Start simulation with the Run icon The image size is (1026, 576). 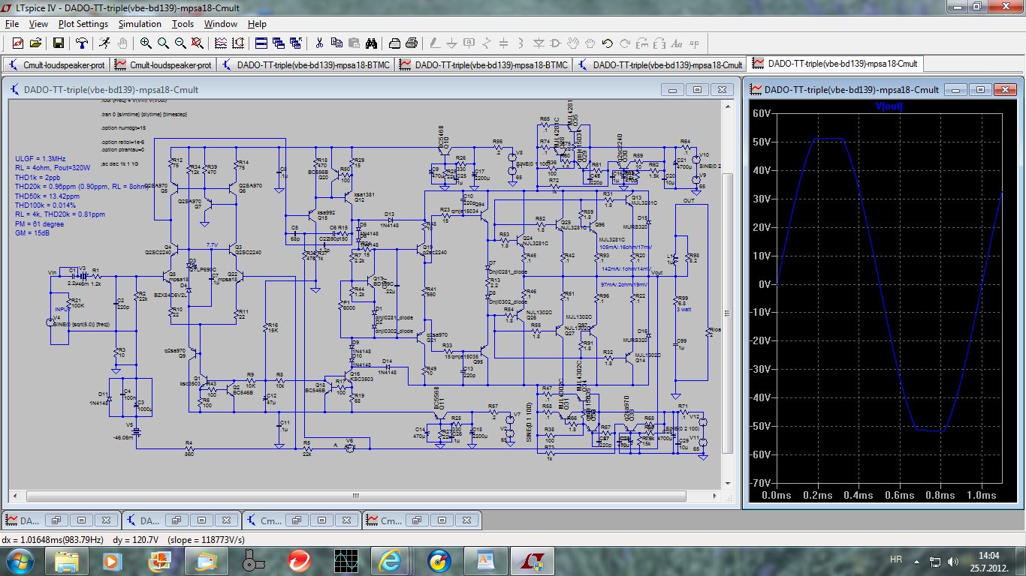[x=103, y=43]
